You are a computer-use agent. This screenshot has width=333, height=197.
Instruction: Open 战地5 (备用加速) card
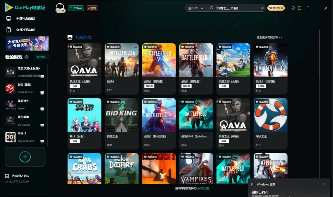click(159, 124)
